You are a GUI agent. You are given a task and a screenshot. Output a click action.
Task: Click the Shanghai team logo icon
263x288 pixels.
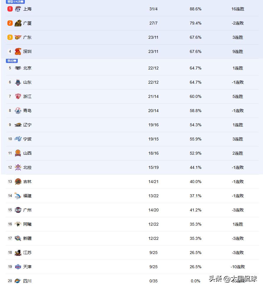point(18,9)
